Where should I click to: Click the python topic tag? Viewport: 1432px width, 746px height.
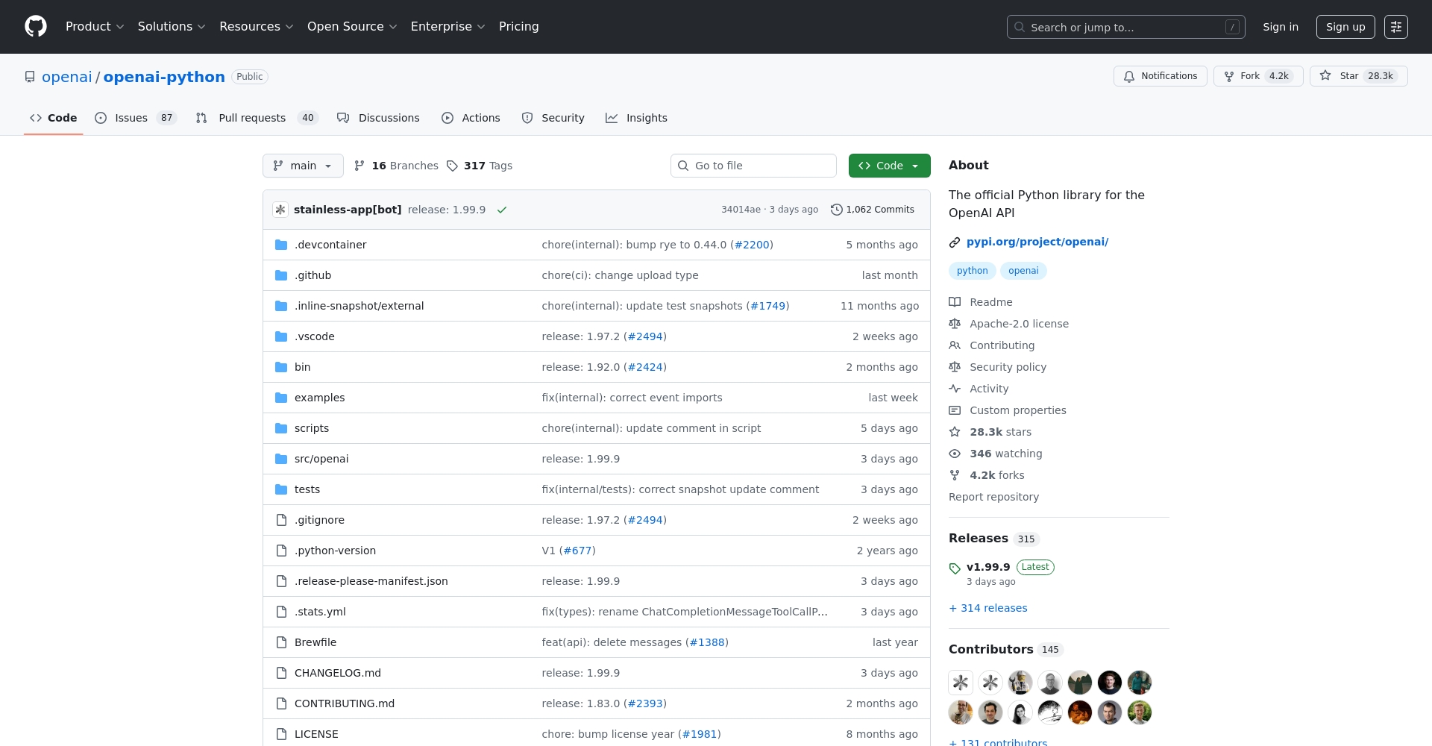coord(973,271)
